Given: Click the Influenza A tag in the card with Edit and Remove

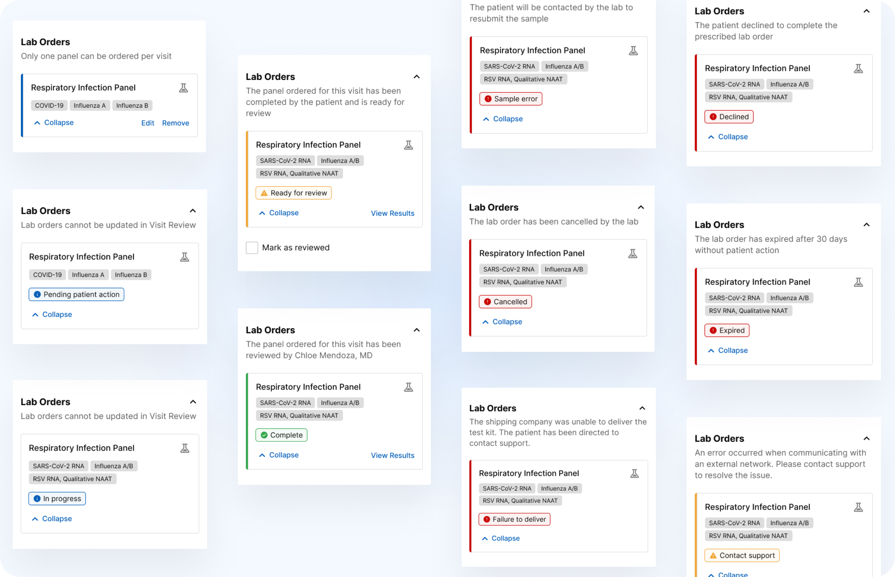Looking at the screenshot, I should click(x=89, y=106).
